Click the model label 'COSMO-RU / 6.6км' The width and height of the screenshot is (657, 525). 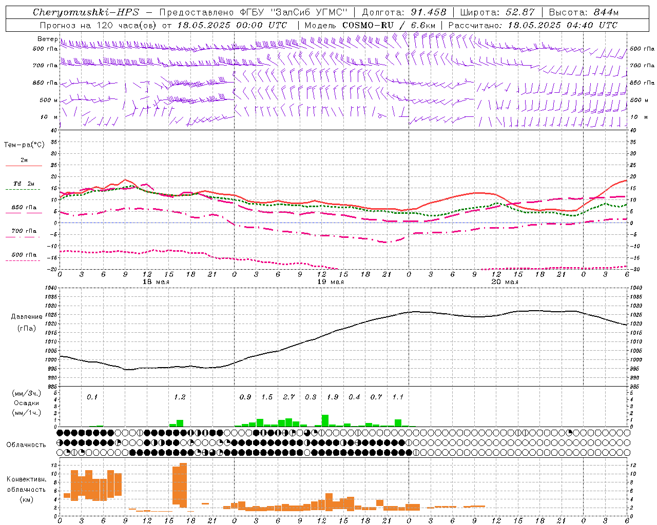tap(389, 25)
